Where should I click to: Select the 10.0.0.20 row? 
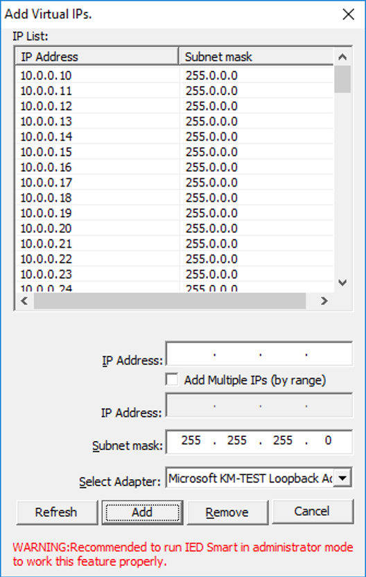175,229
